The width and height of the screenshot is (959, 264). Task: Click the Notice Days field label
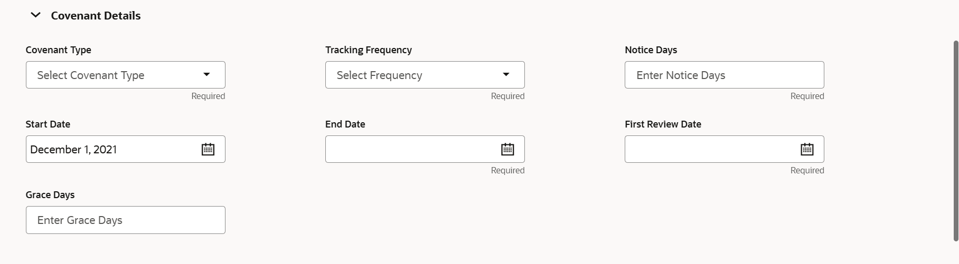point(651,50)
